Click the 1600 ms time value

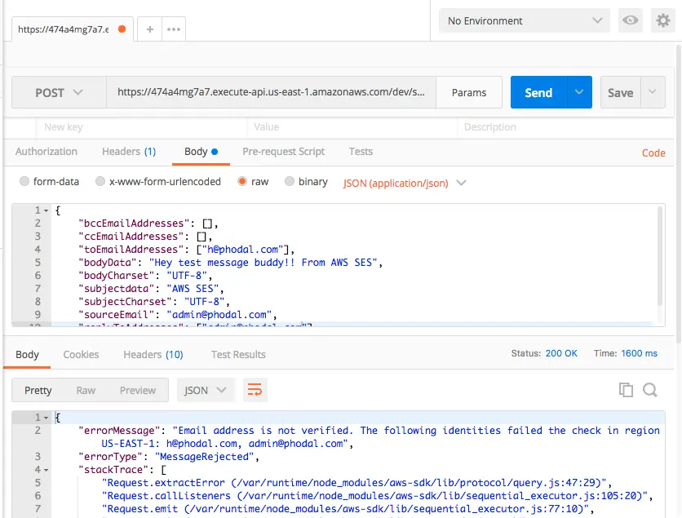click(639, 353)
